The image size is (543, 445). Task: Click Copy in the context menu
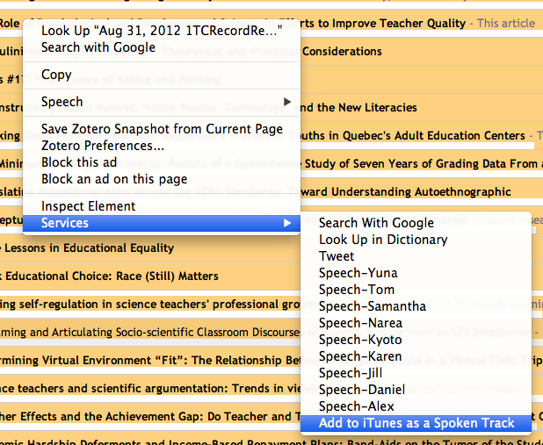click(x=162, y=75)
